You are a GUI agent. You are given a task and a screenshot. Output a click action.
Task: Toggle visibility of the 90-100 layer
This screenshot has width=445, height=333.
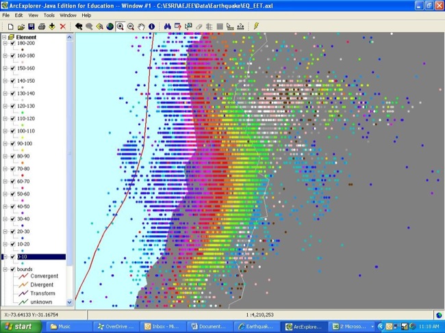(13, 144)
